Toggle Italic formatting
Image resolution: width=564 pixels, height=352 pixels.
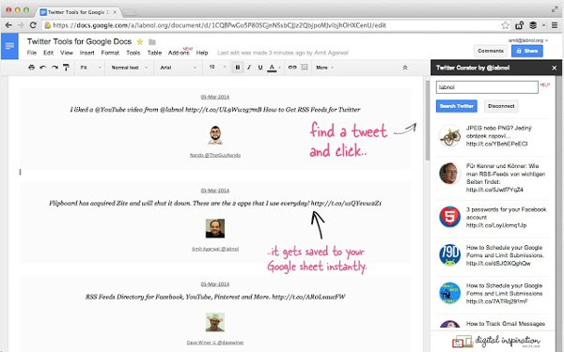tap(249, 68)
